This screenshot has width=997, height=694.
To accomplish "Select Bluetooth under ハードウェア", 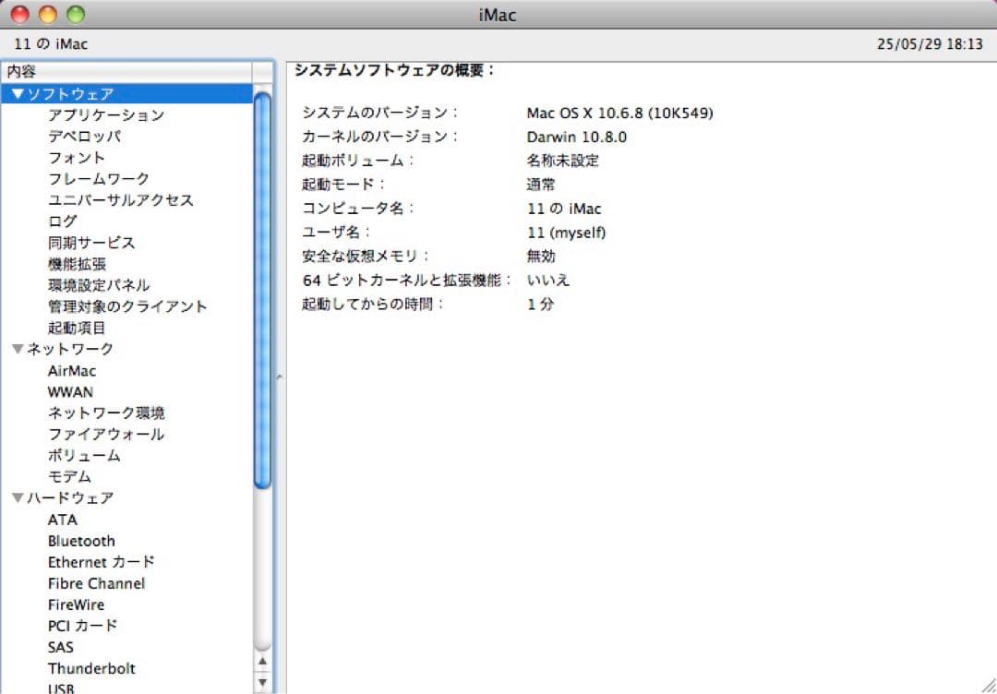I will tap(81, 541).
